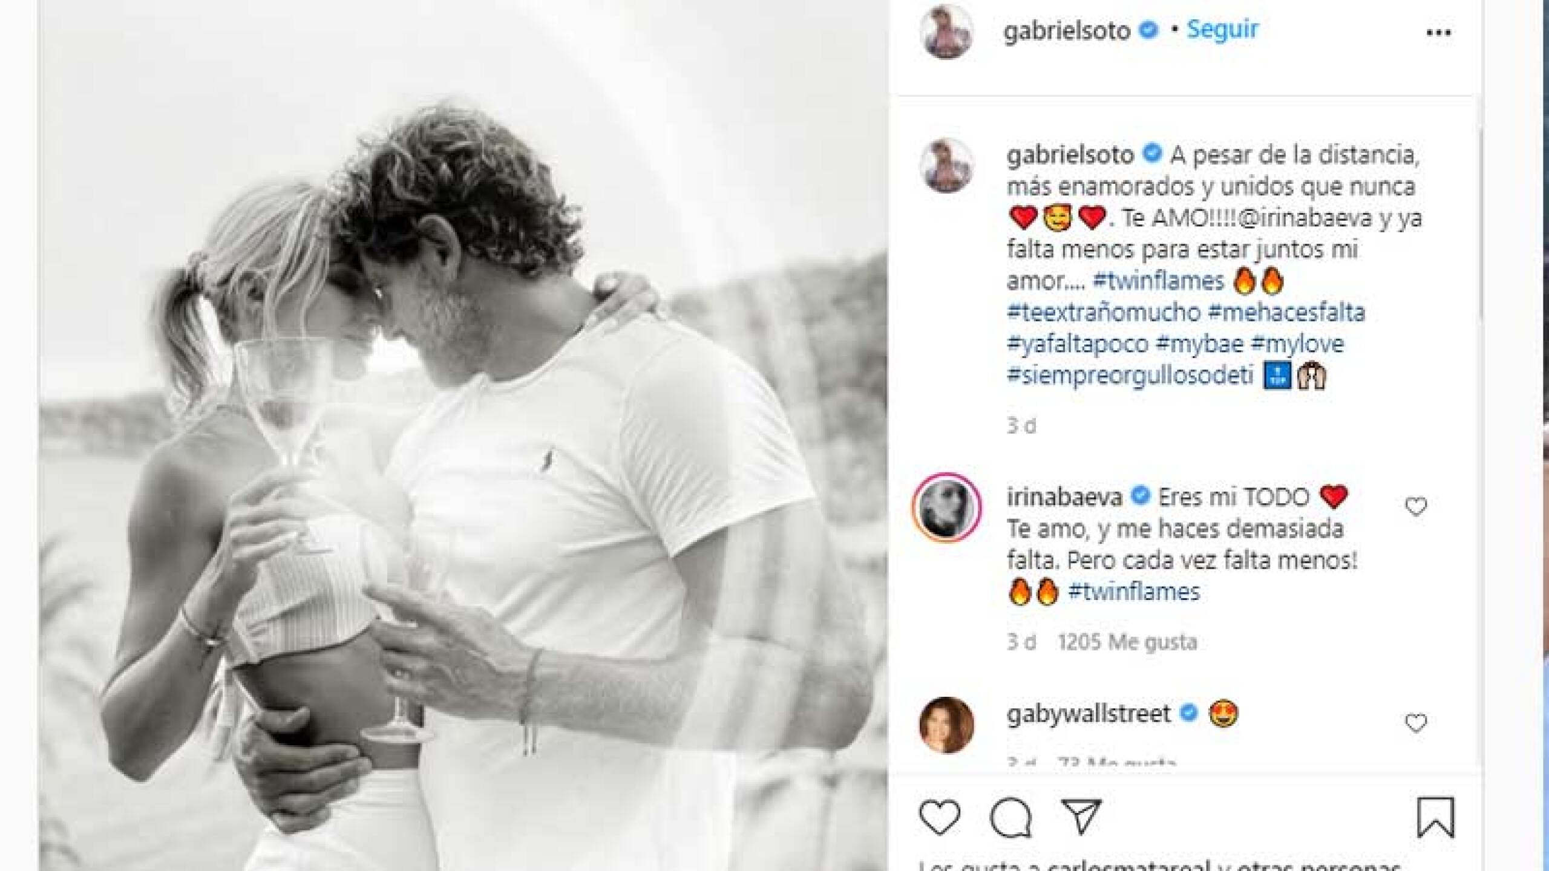View irinabaeva's story avatar ring
Image resolution: width=1549 pixels, height=871 pixels.
(946, 507)
